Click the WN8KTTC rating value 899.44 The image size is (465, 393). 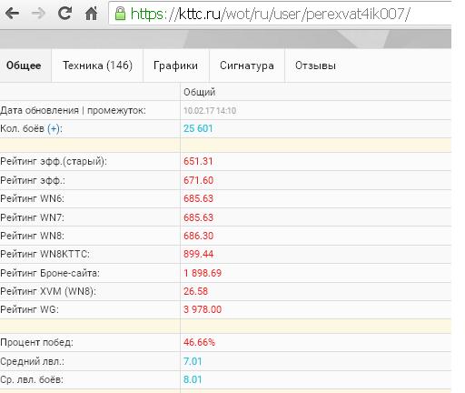tap(198, 254)
